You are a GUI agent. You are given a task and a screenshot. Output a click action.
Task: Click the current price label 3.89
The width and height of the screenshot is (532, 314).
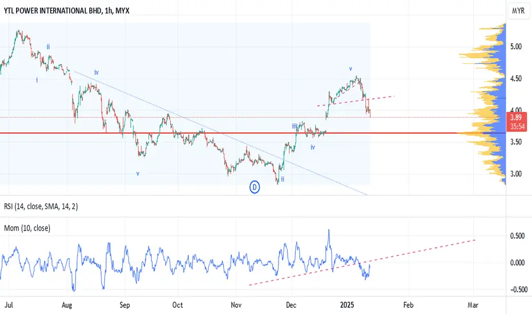pos(515,118)
